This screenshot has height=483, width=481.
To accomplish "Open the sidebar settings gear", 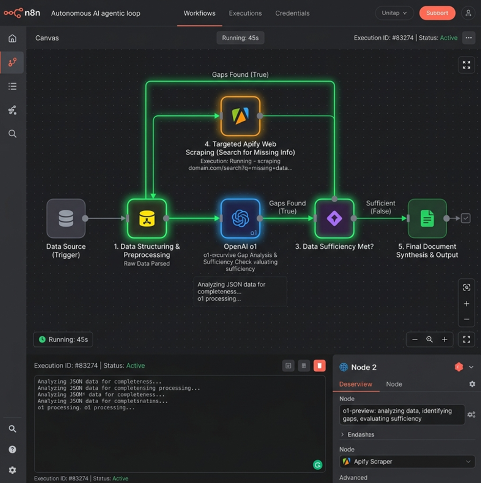I will click(12, 470).
